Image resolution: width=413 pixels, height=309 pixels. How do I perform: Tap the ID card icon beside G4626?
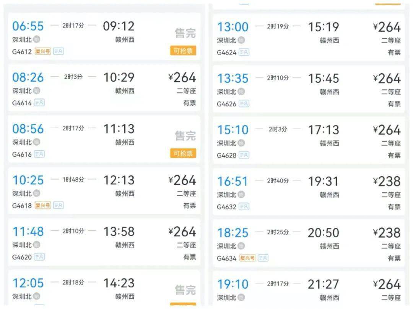pos(244,104)
